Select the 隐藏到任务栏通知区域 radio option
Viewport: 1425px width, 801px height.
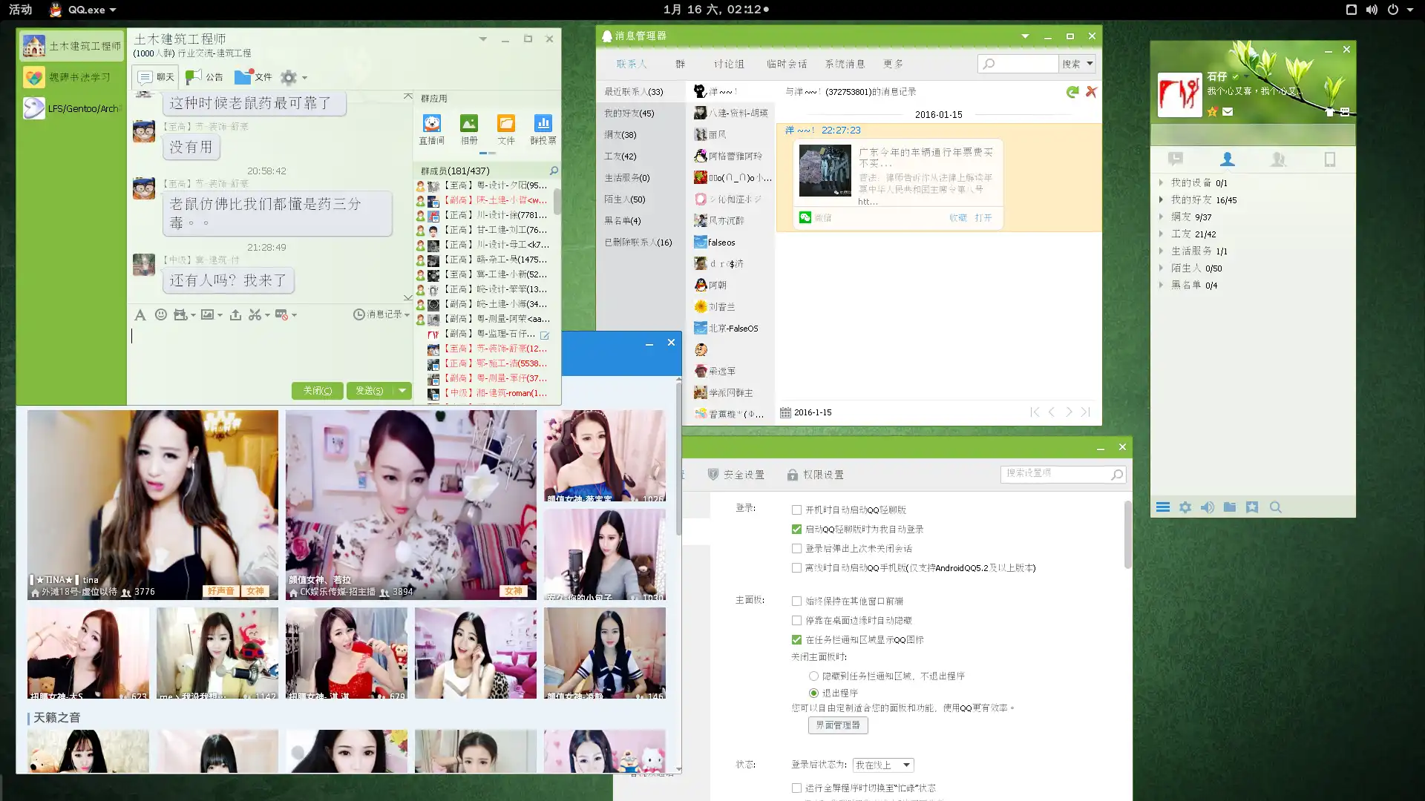point(813,676)
